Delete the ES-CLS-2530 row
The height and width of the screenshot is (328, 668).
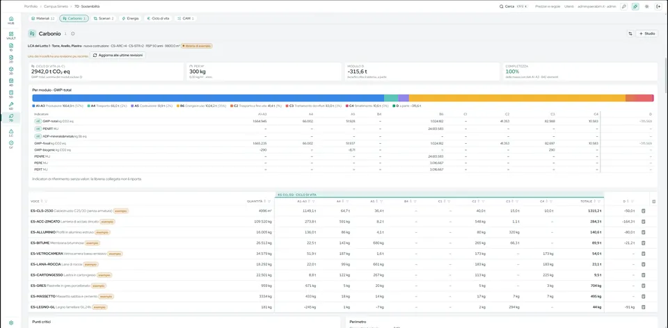(643, 211)
